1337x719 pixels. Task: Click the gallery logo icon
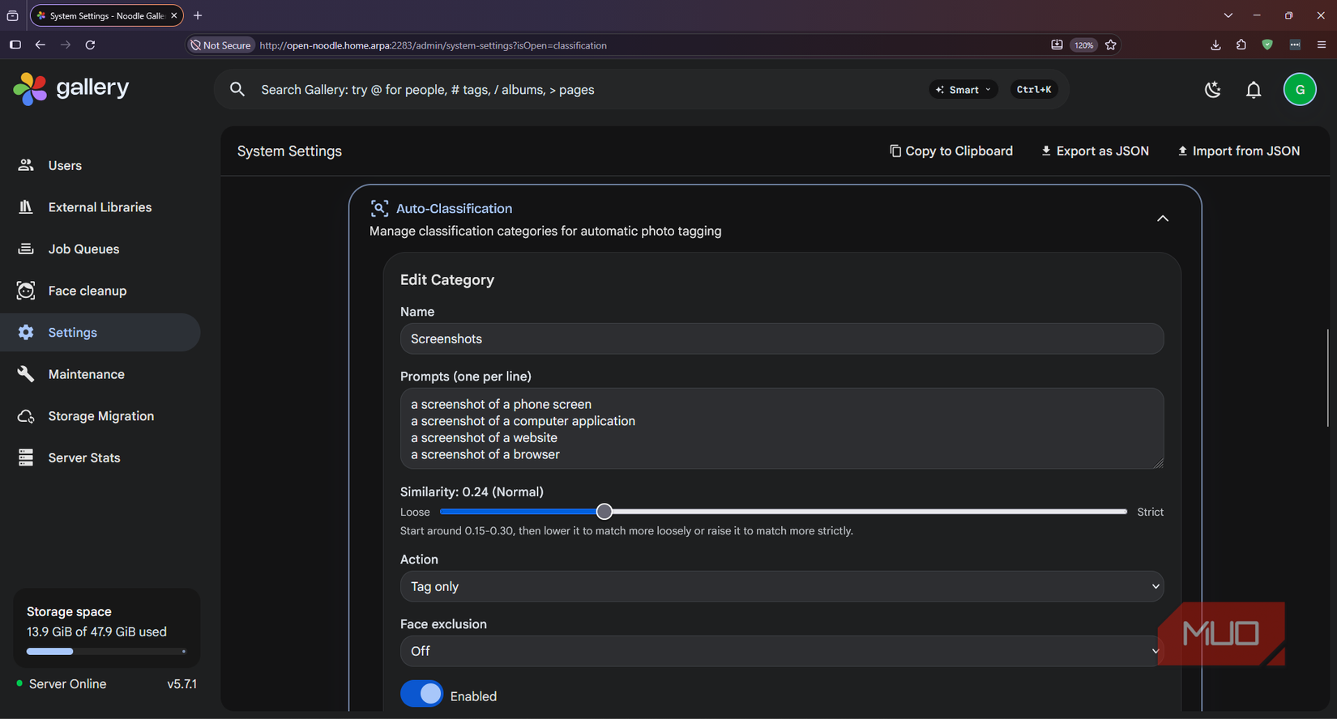(30, 89)
